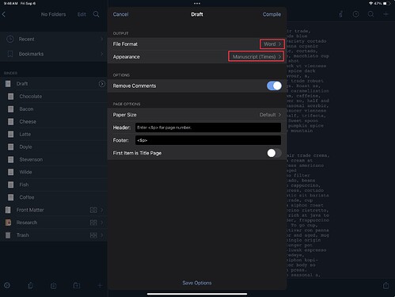Tap the circular icon in sidebar footer
Screen dimensions: 395x297
pos(7,285)
